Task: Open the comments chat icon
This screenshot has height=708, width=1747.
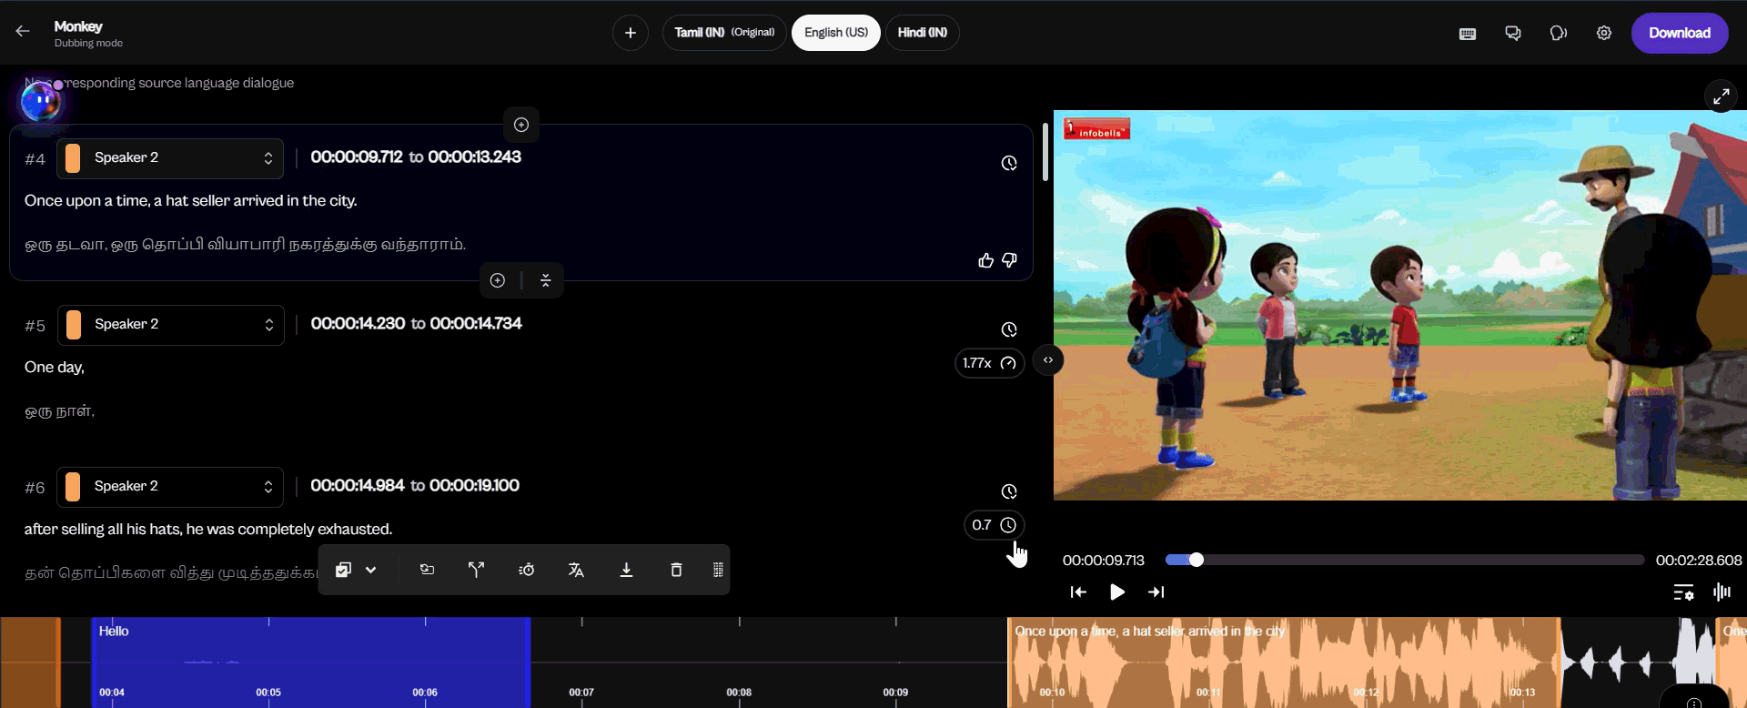Action: pos(1513,34)
